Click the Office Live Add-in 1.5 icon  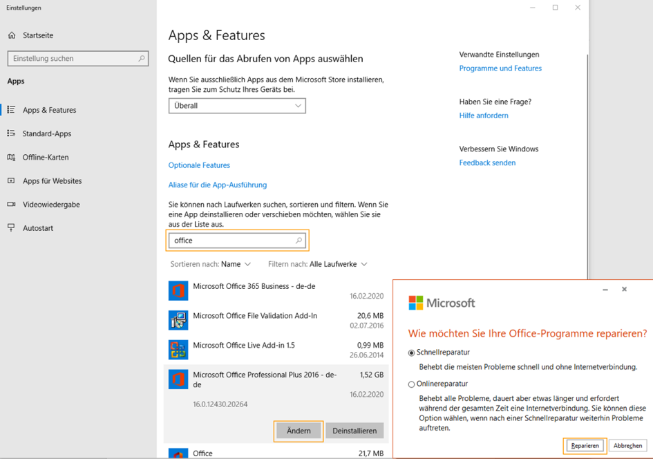(x=178, y=350)
